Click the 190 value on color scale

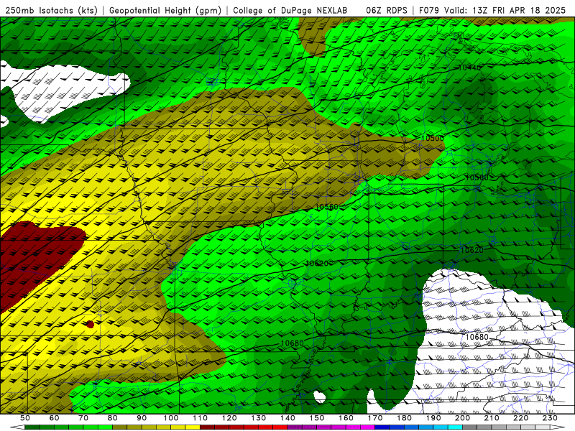click(433, 418)
